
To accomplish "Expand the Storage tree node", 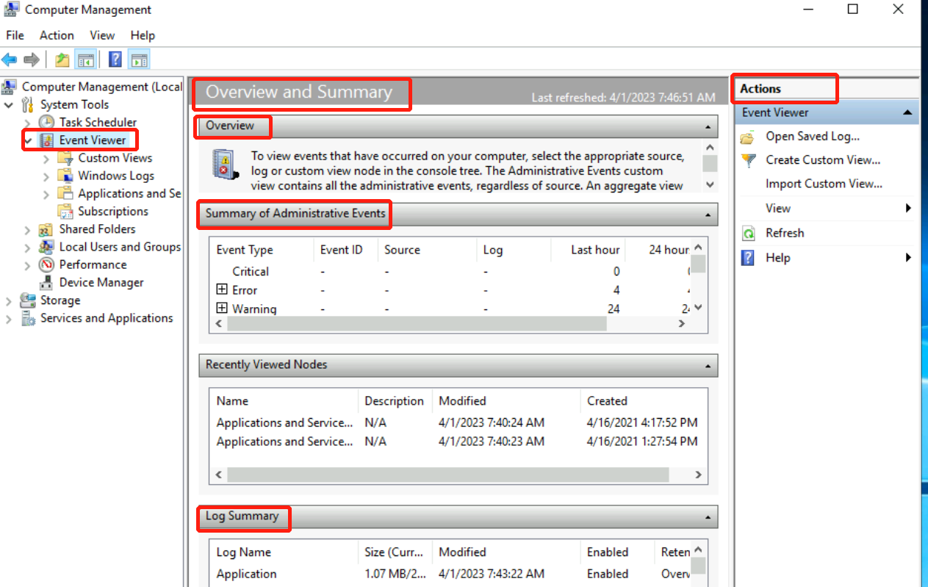I will coord(9,300).
